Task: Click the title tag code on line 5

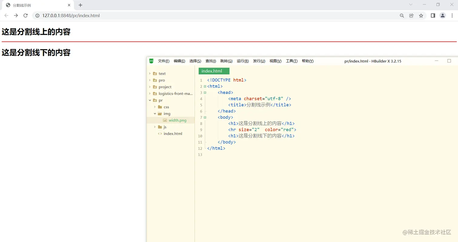Action: pos(260,105)
